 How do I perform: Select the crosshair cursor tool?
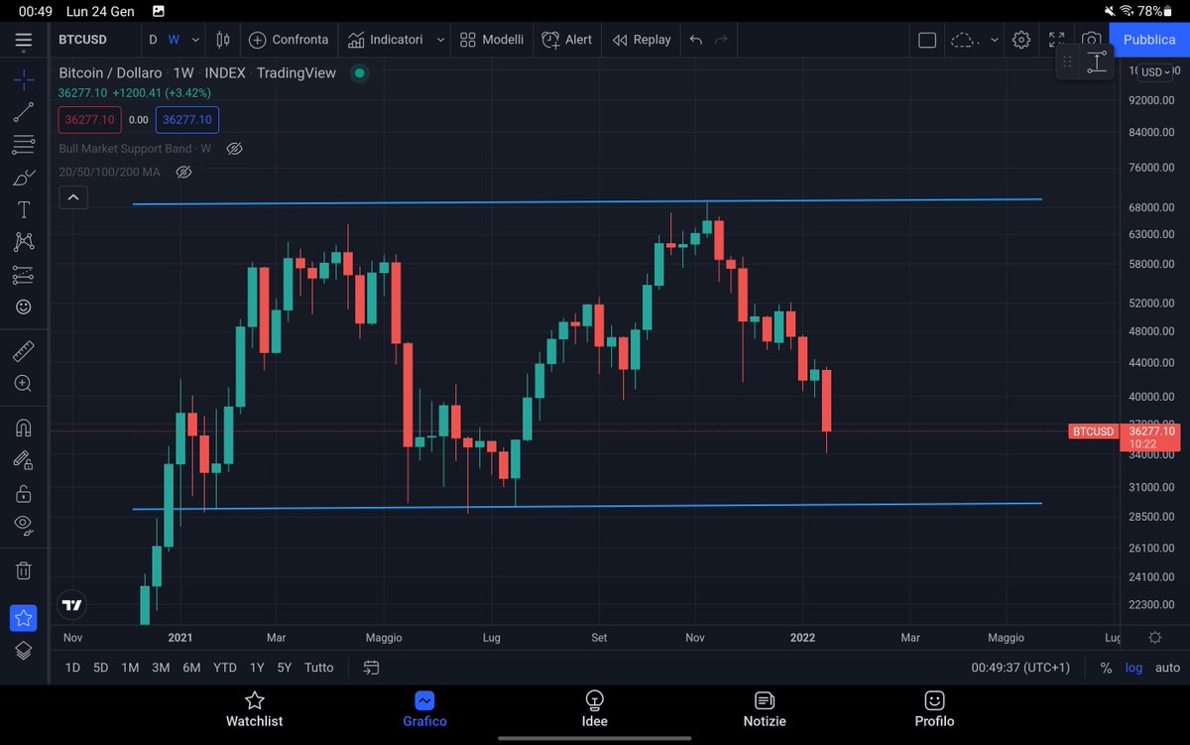24,80
